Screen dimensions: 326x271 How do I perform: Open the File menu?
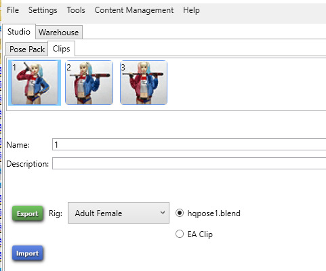pos(13,10)
